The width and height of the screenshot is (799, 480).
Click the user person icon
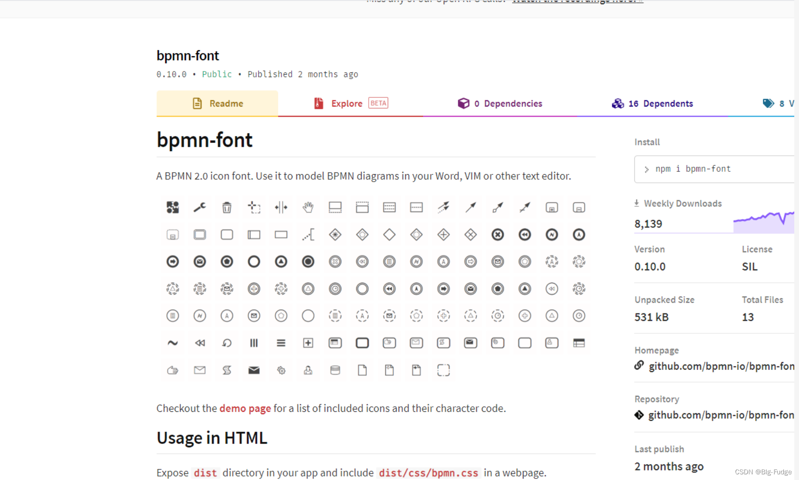click(308, 370)
